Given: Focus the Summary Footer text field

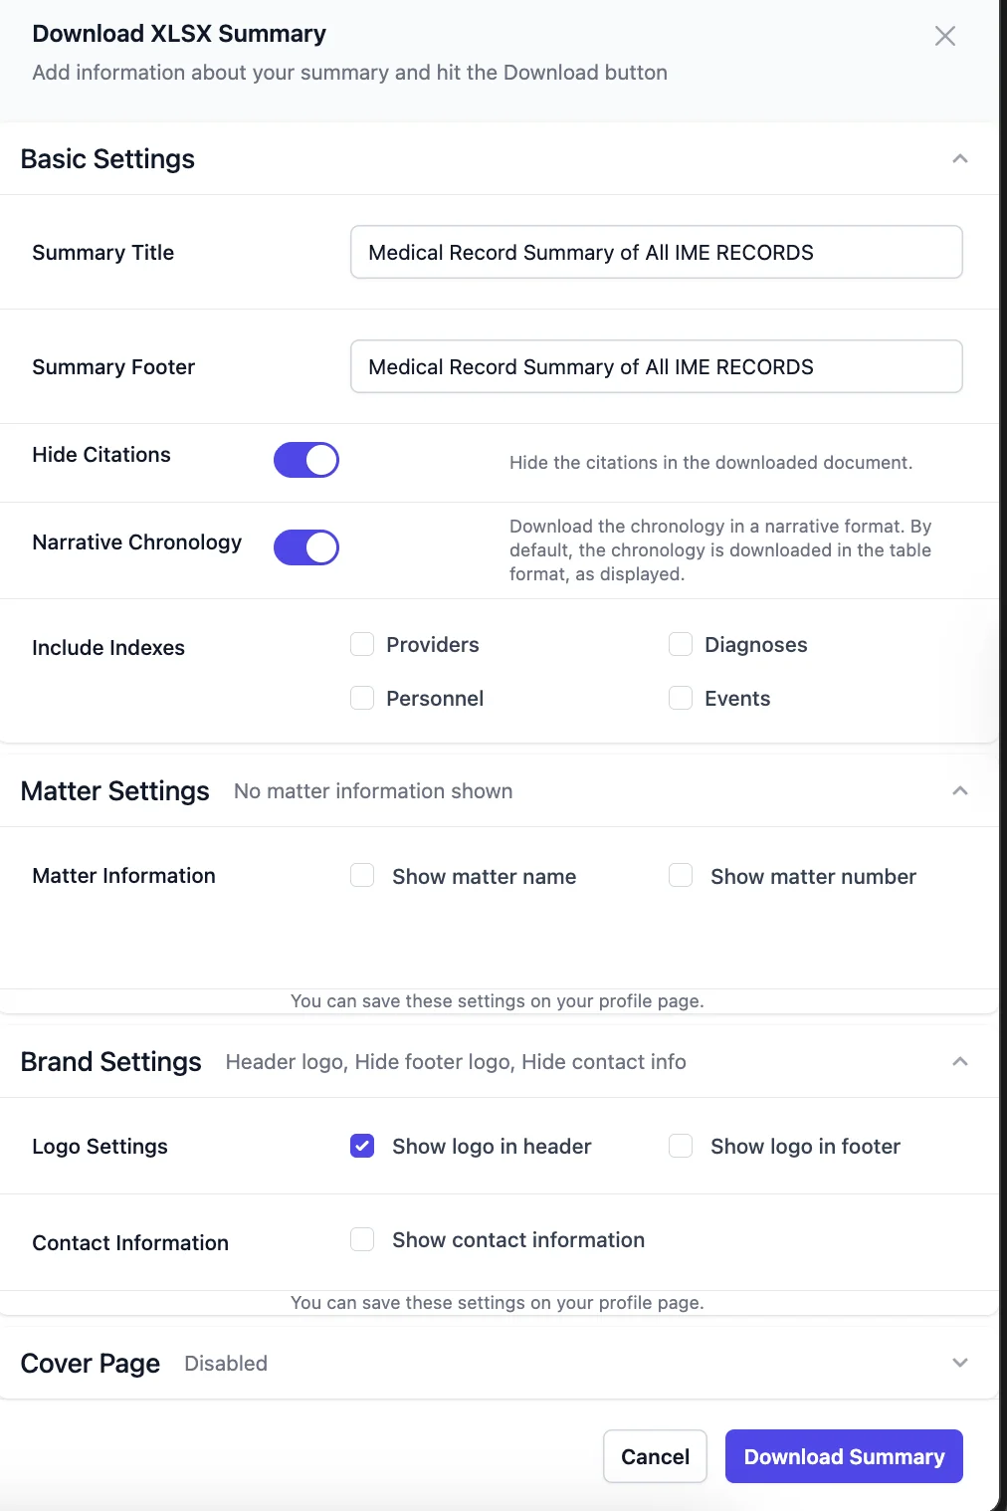Looking at the screenshot, I should tap(656, 367).
